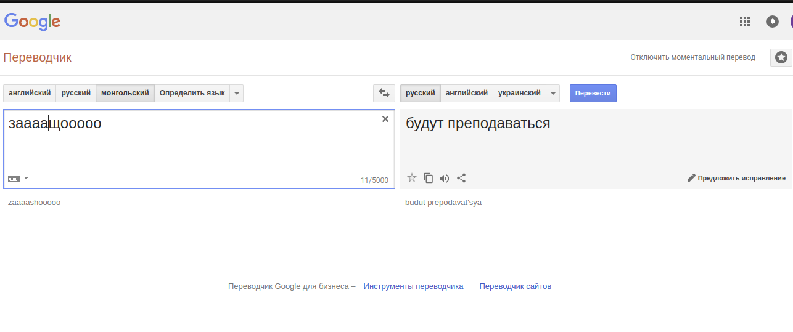Expand the source language list

tap(237, 93)
